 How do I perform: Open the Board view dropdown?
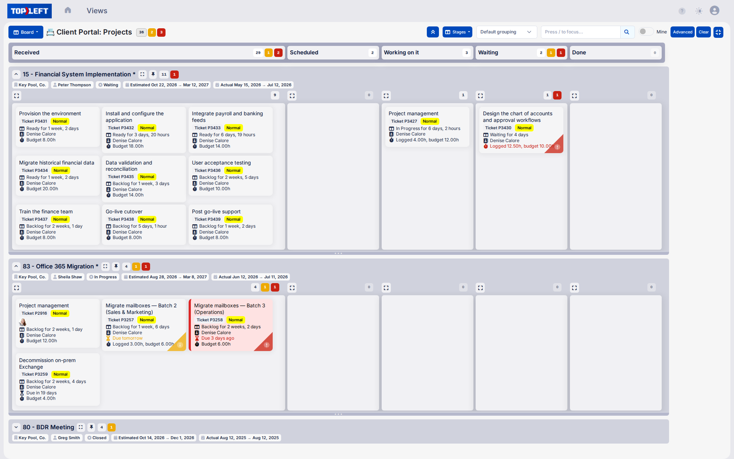(x=26, y=32)
